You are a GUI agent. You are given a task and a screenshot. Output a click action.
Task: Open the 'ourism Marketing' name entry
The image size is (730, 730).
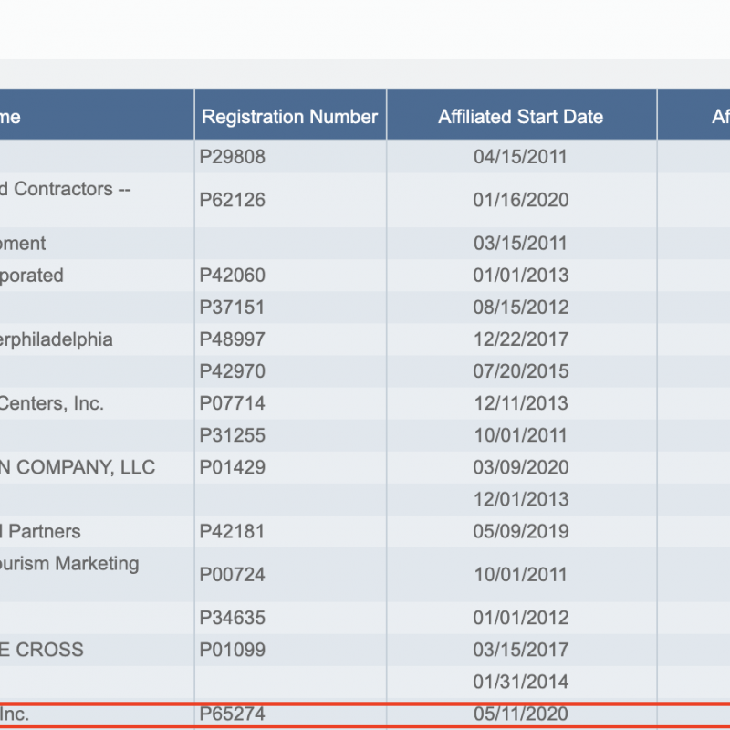pyautogui.click(x=69, y=563)
